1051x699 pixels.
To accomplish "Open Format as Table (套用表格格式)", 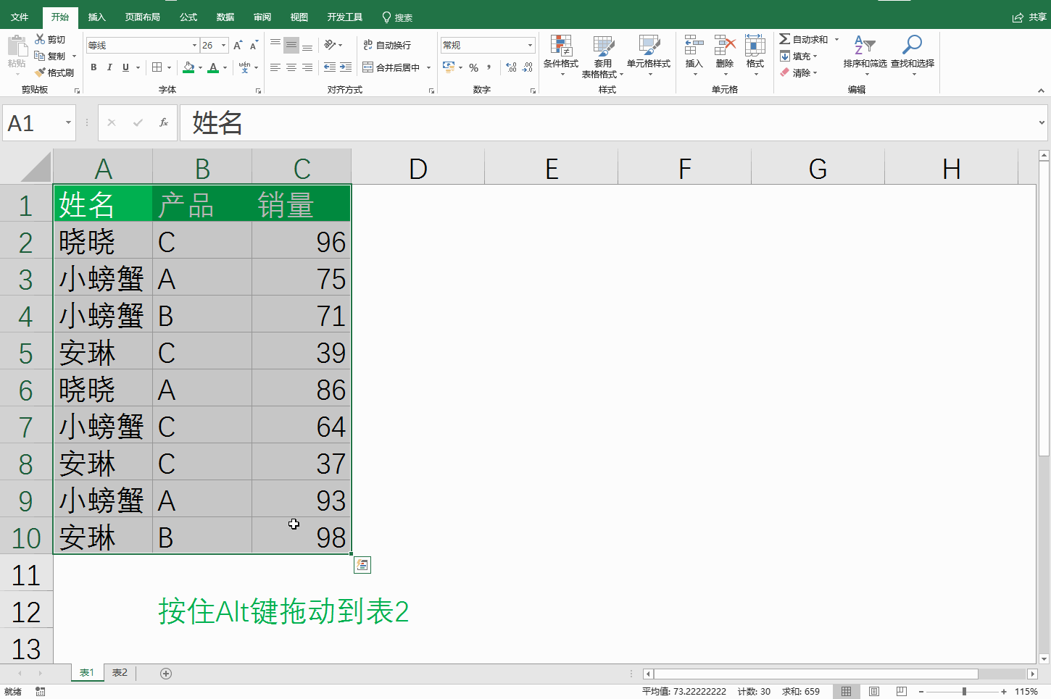I will point(603,56).
